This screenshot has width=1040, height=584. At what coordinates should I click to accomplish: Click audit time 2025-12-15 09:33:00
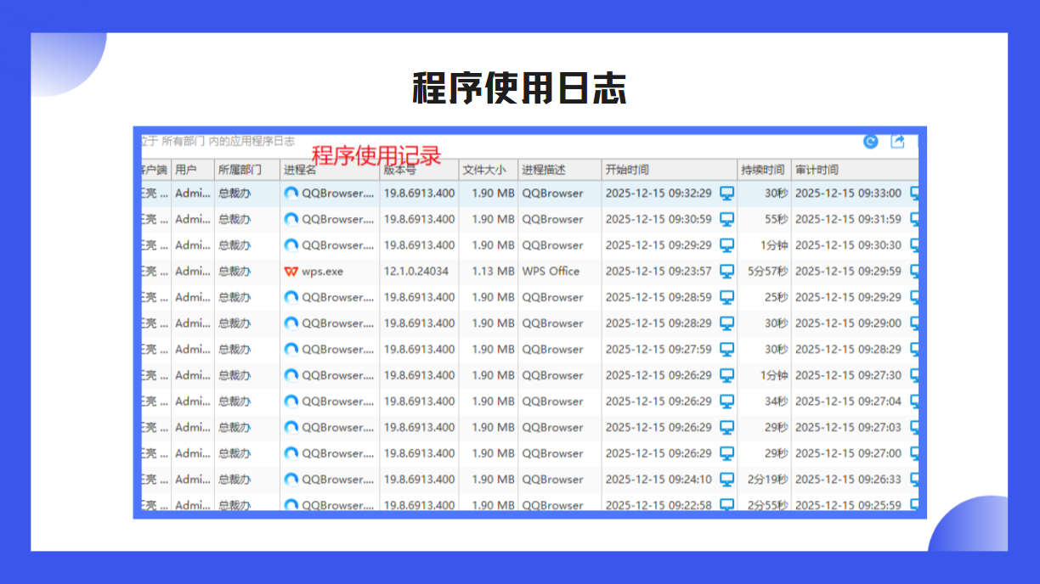tap(848, 194)
